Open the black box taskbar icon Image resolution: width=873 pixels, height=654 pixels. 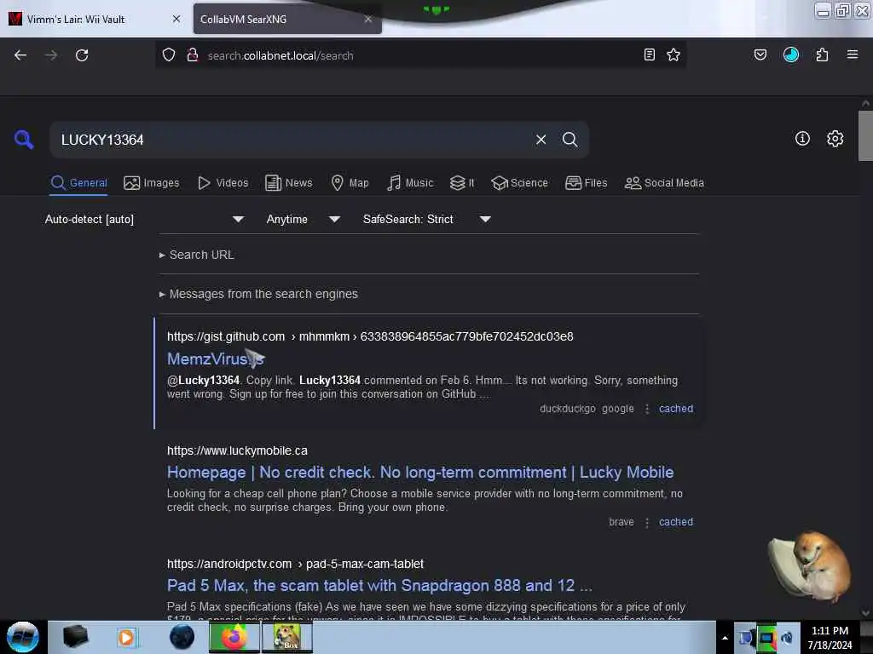pyautogui.click(x=75, y=637)
